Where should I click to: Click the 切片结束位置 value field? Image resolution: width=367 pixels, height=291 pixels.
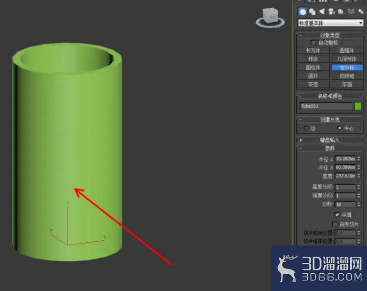[x=345, y=241]
